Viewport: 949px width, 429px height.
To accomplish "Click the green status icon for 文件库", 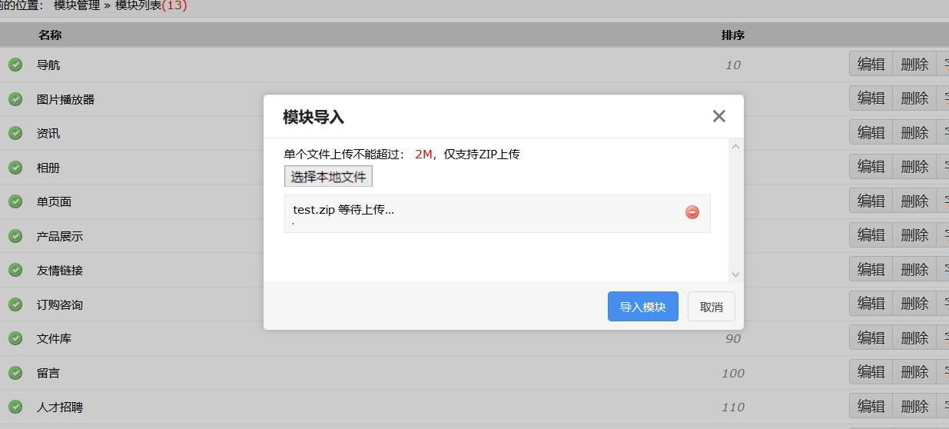I will 15,338.
